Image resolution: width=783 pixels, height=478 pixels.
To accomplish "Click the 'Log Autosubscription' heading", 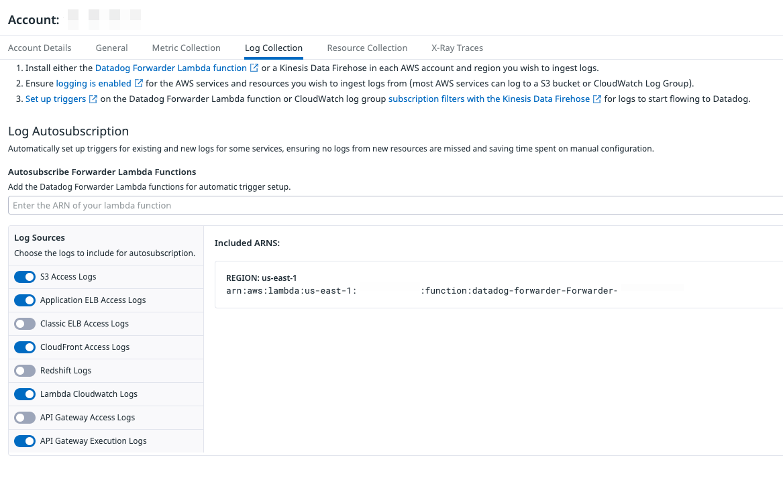I will (x=68, y=131).
